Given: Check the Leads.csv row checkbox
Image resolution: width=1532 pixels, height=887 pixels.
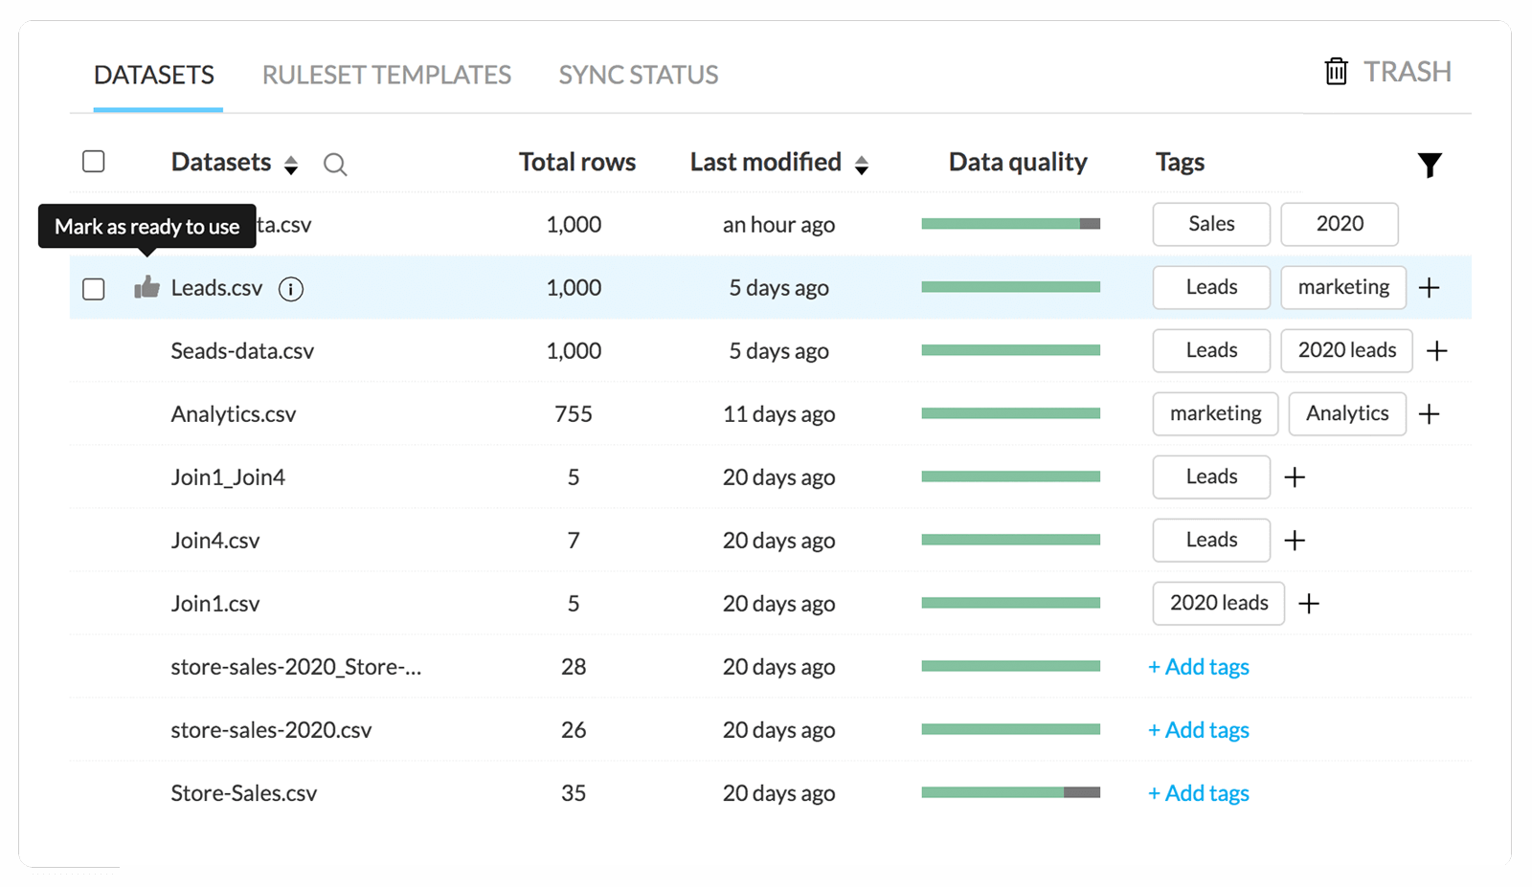Looking at the screenshot, I should 94,289.
